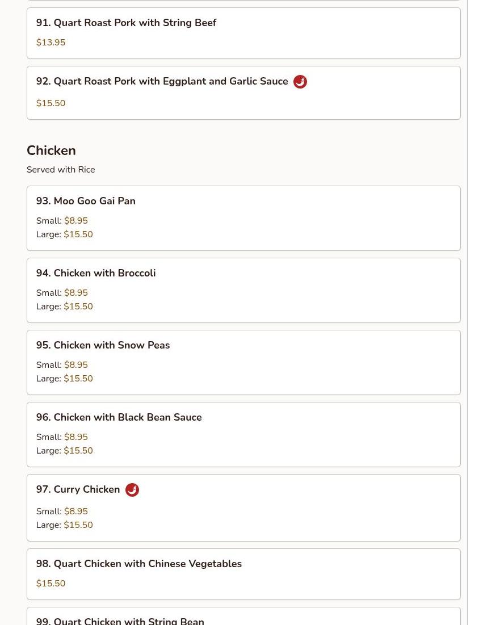Viewport: 479px width, 625px height.
Task: Pick Large price for Chicken with Broccoli
Action: pyautogui.click(x=78, y=307)
